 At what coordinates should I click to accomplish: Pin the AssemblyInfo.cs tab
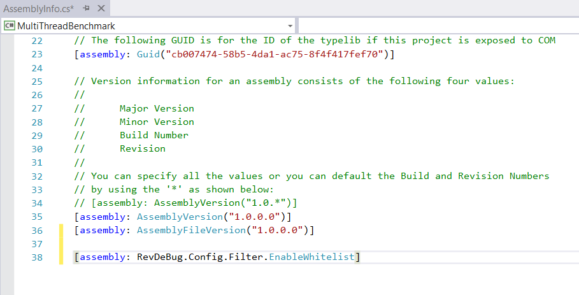click(87, 8)
